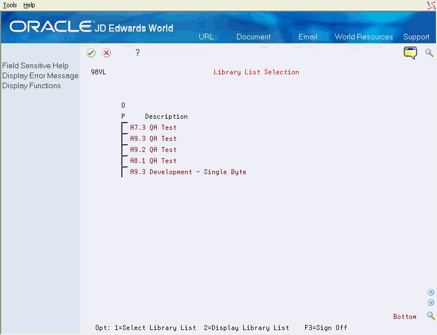Click the top right magnifying glass icon
Screen dimensions: 437x335
click(429, 53)
